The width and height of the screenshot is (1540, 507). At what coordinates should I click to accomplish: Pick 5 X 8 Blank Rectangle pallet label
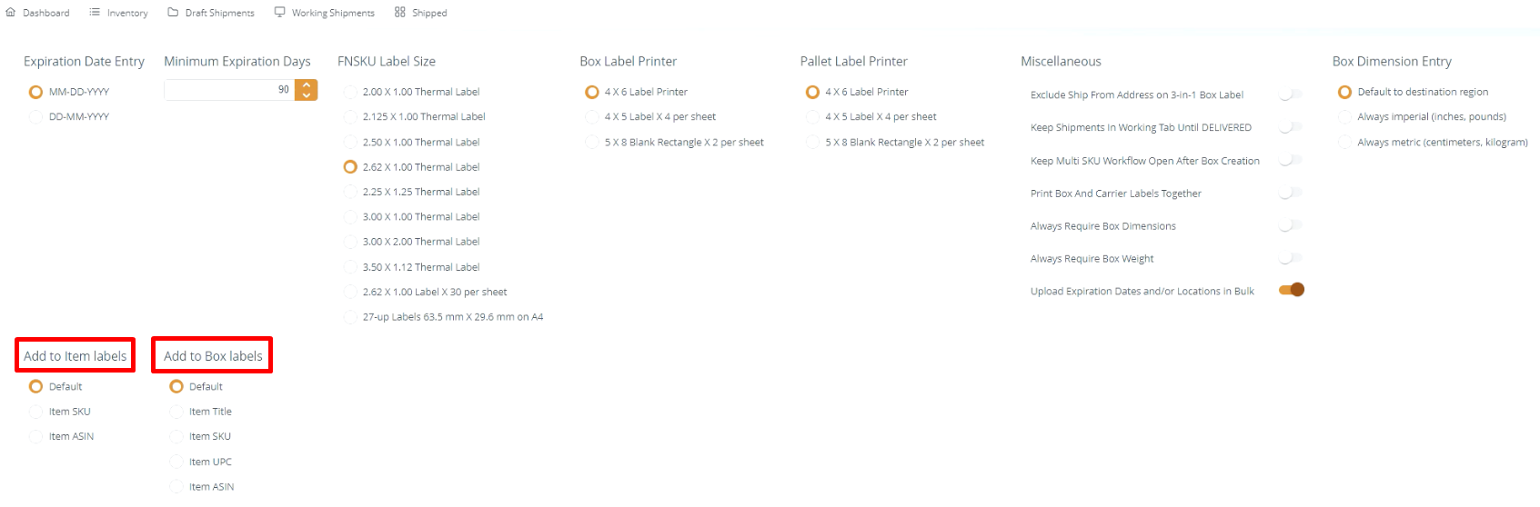coord(812,143)
